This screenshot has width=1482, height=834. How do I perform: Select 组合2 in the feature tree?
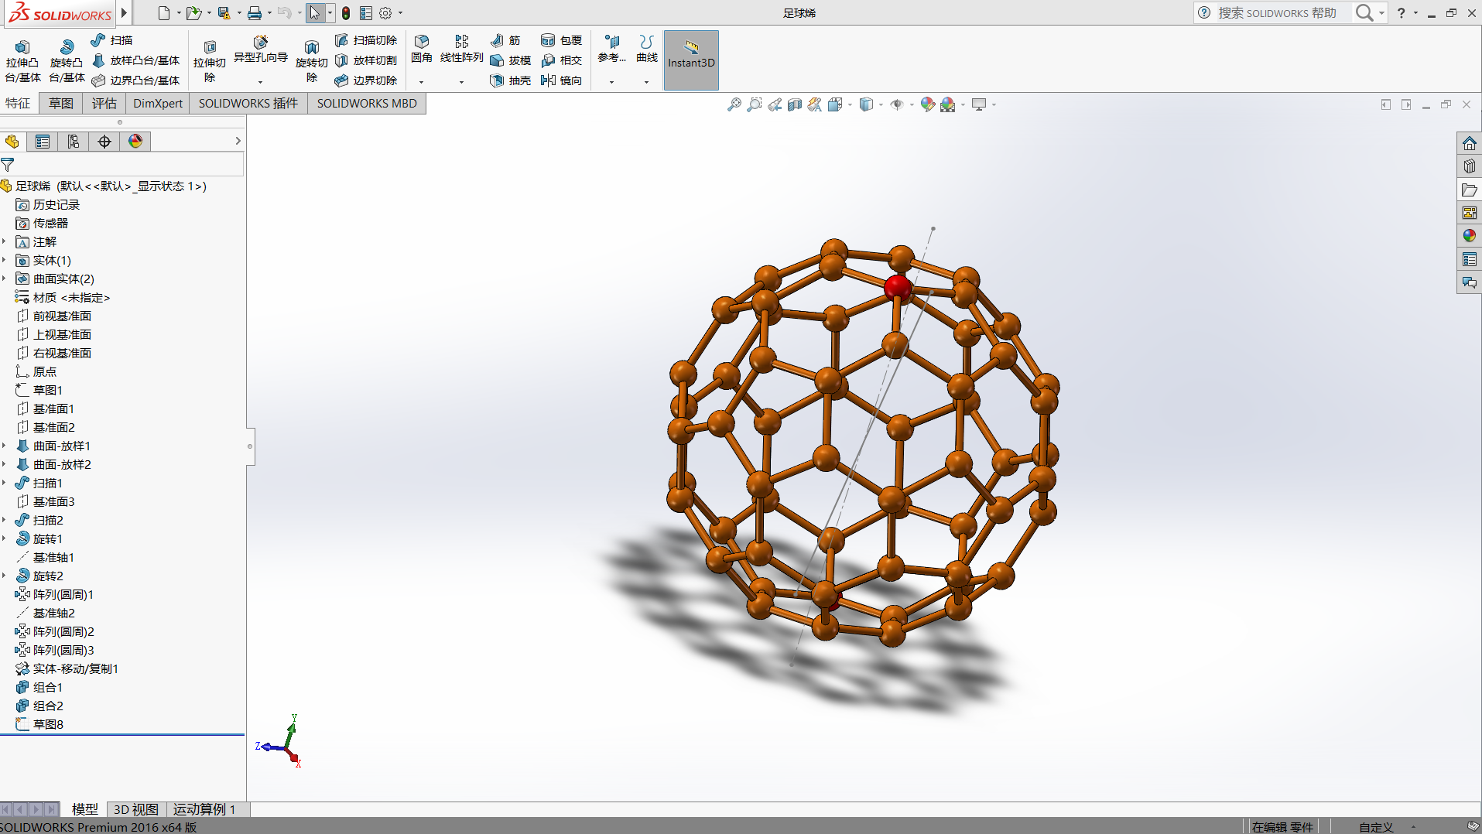click(48, 706)
